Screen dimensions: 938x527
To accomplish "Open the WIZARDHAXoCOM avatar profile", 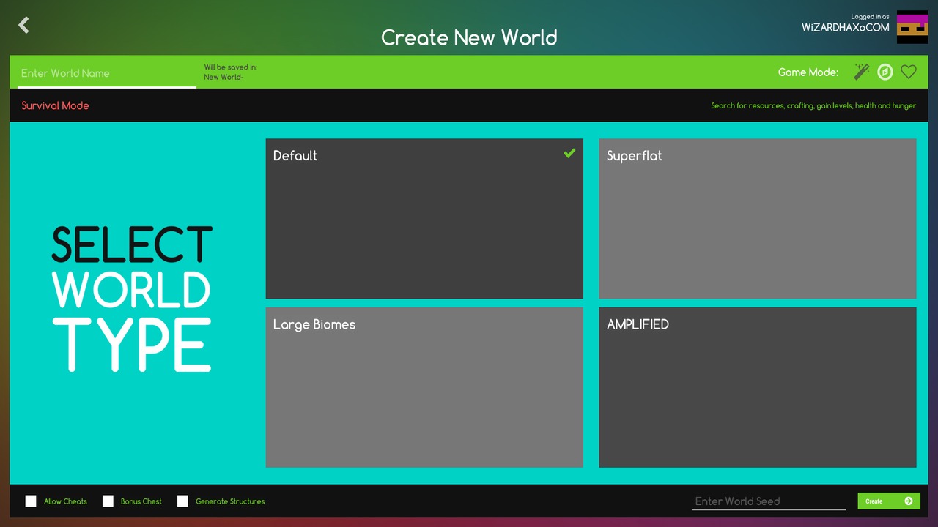I will pyautogui.click(x=912, y=27).
